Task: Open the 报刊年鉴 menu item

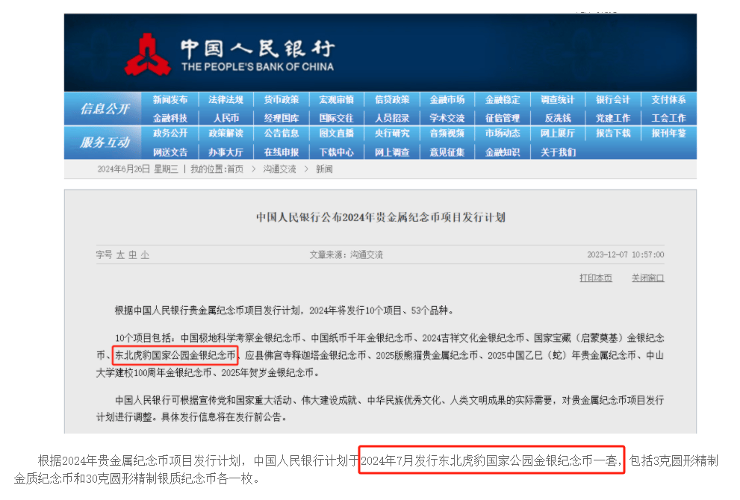Action: coord(669,134)
